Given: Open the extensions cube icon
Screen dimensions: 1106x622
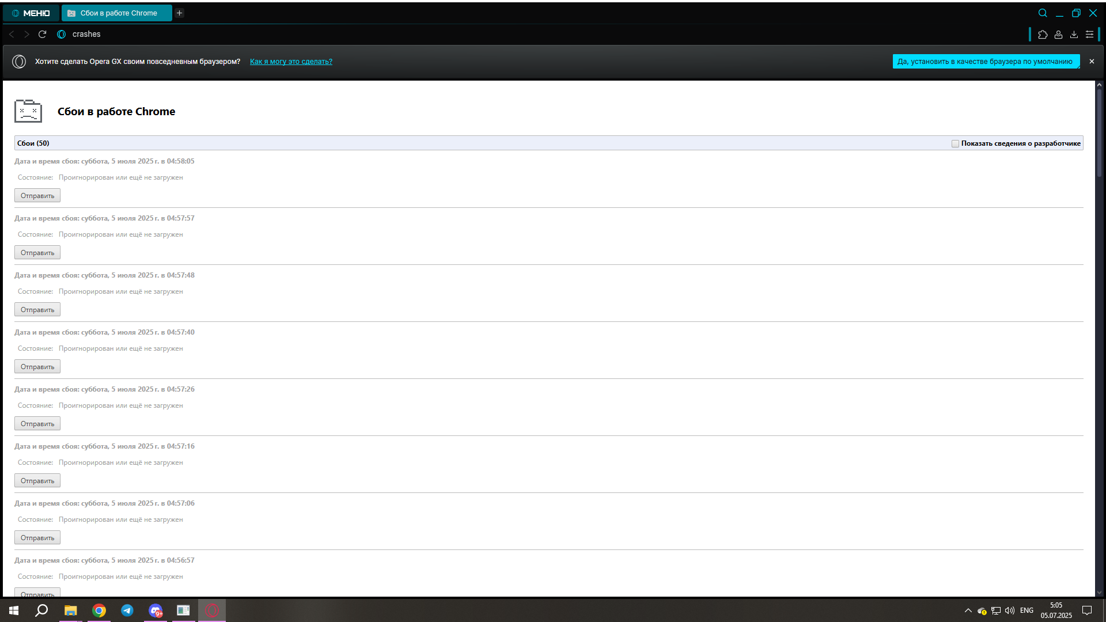Looking at the screenshot, I should click(x=1043, y=35).
